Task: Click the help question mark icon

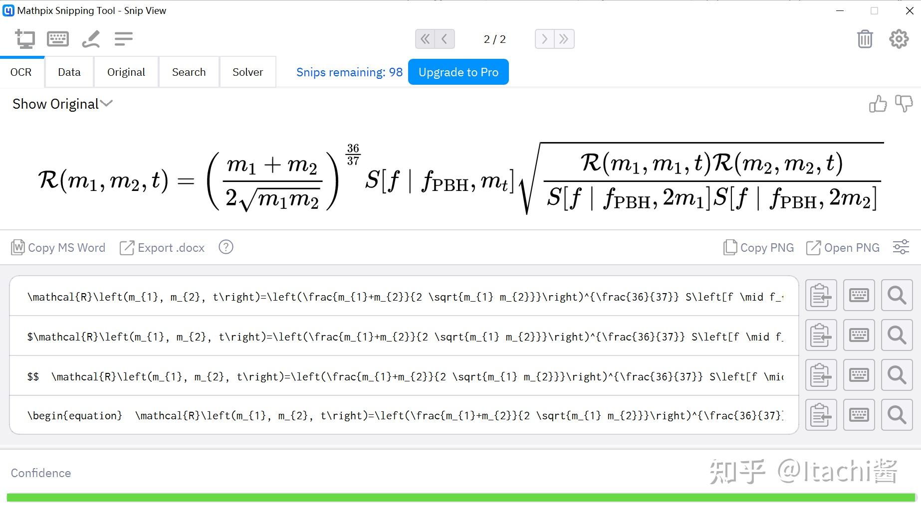Action: pyautogui.click(x=226, y=247)
